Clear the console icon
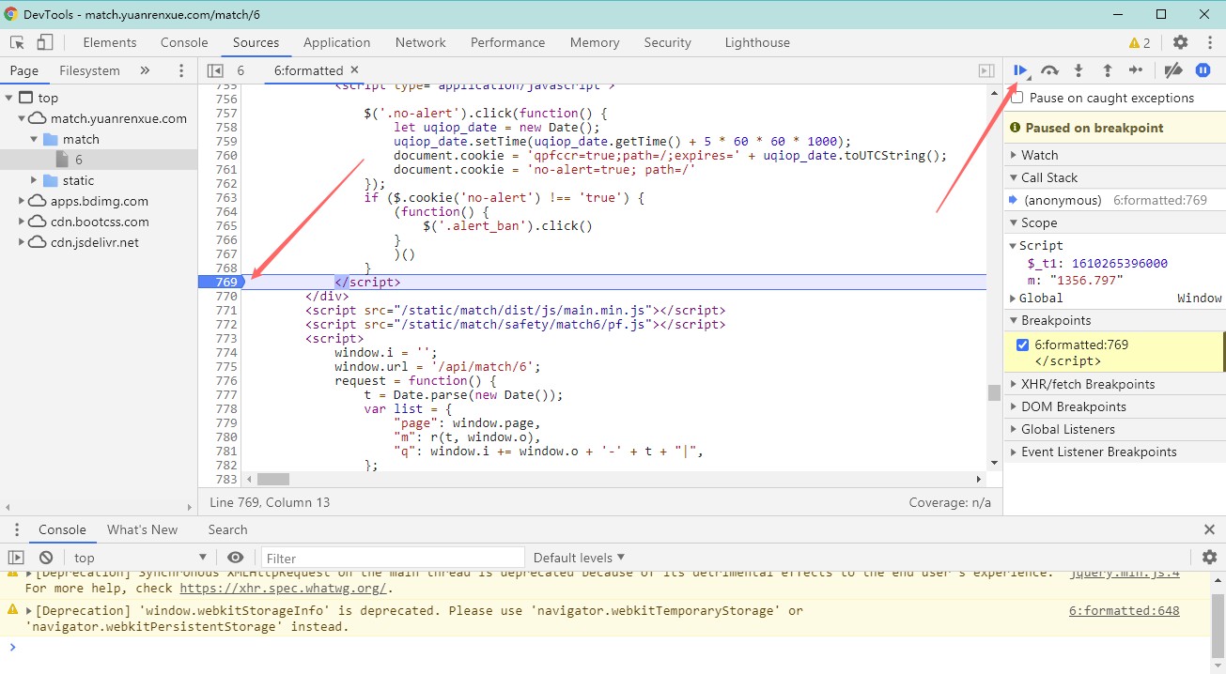 click(46, 558)
